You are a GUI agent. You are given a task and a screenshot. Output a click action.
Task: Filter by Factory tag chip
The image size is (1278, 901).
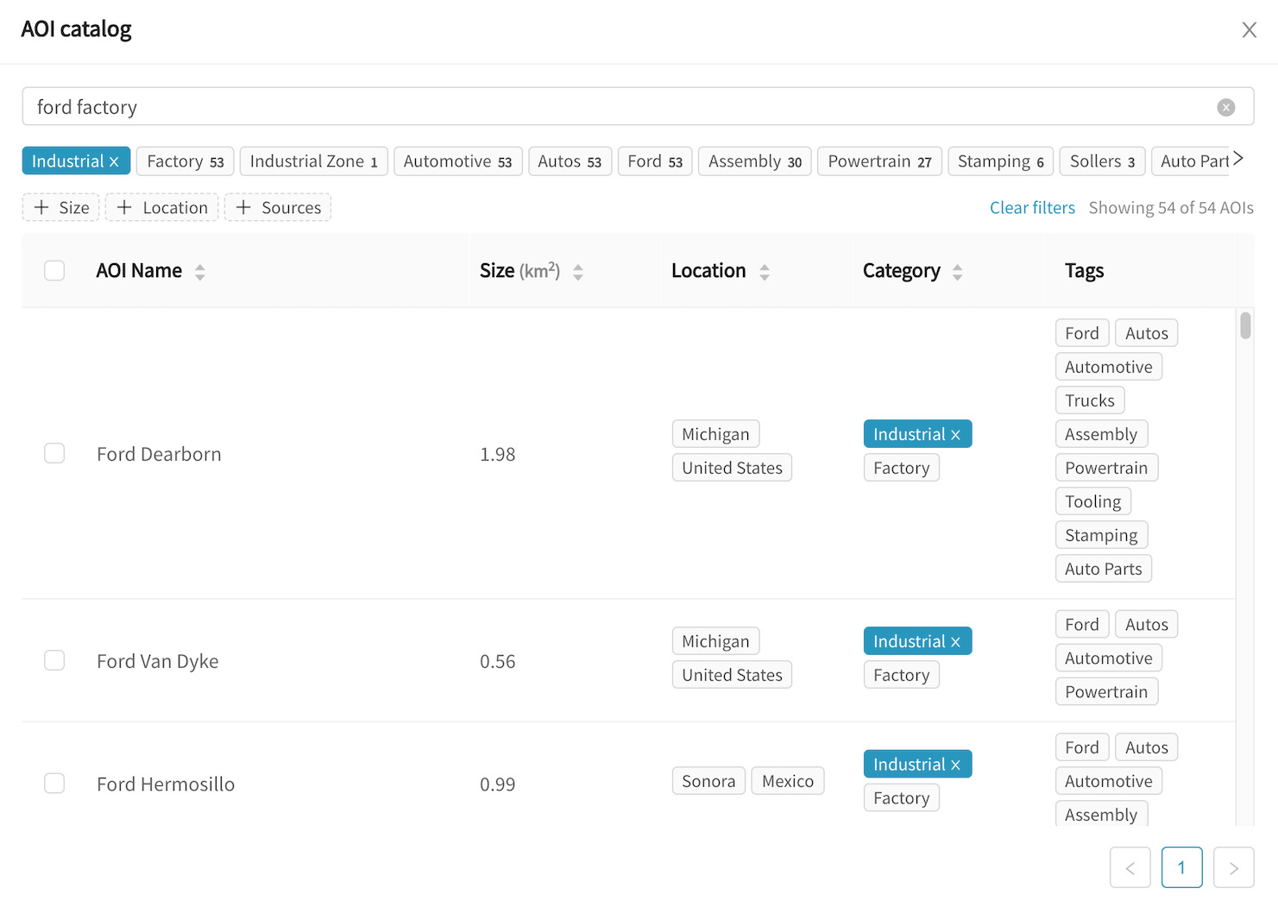point(185,161)
